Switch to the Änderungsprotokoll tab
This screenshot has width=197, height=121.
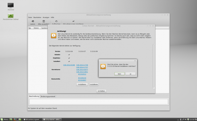point(48,96)
